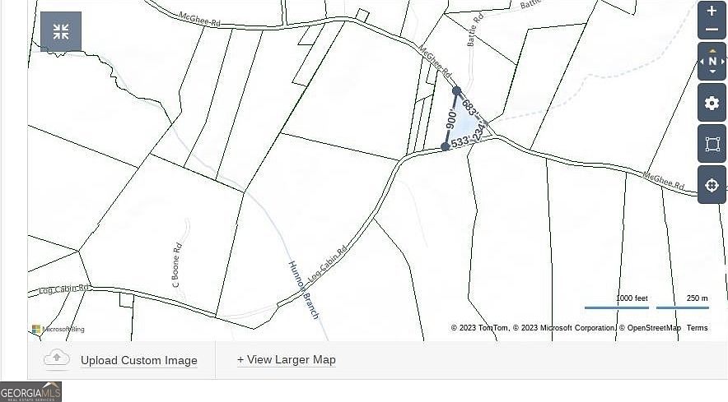Click the Microsoft Bing logo

pyautogui.click(x=58, y=329)
